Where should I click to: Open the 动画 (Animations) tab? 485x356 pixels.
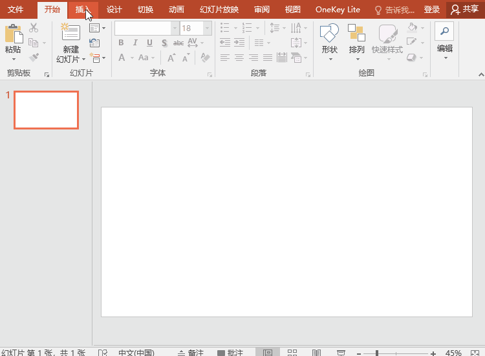(176, 10)
